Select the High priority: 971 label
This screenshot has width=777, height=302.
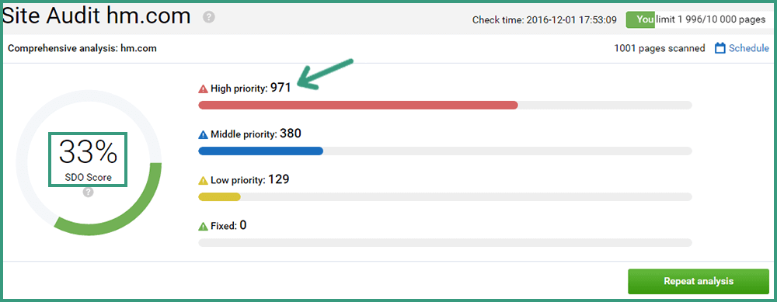(x=250, y=89)
